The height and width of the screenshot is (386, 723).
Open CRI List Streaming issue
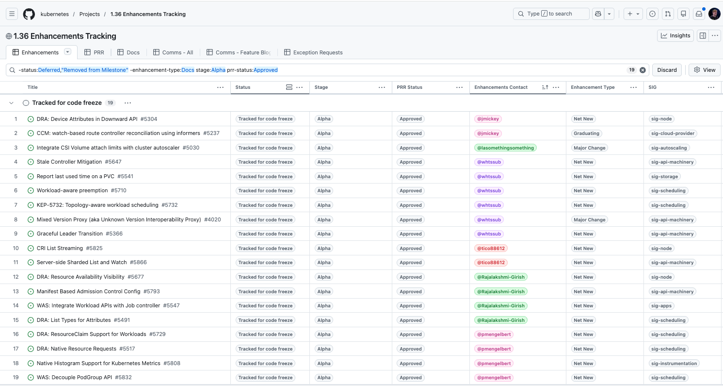[60, 248]
